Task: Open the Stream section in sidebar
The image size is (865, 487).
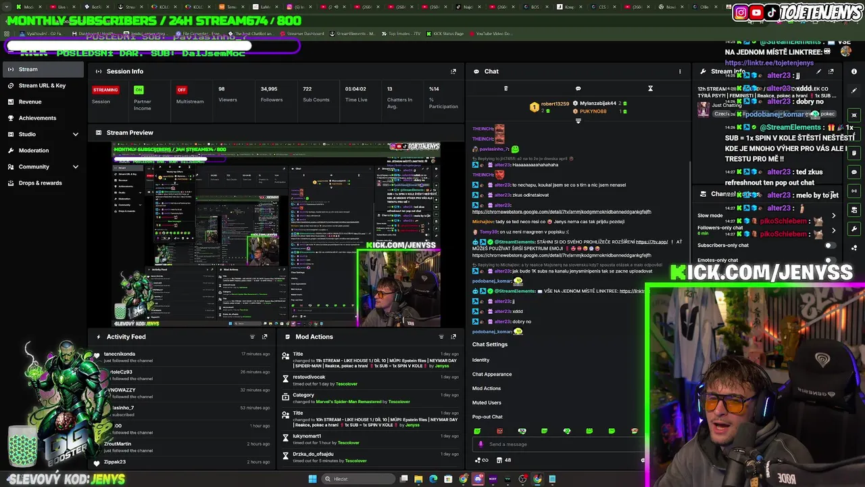Action: [42, 69]
